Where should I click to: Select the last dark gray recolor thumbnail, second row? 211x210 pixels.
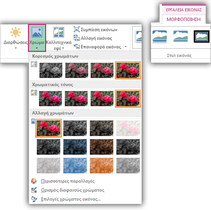pyautogui.click(x=128, y=147)
